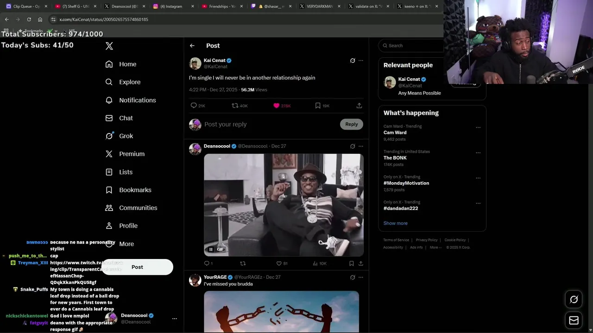Open more options for The BONK trend
The image size is (593, 333).
tap(478, 153)
